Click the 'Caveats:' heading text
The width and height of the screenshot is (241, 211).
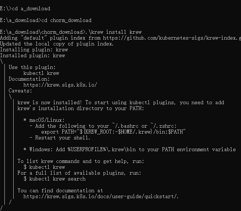point(20,91)
